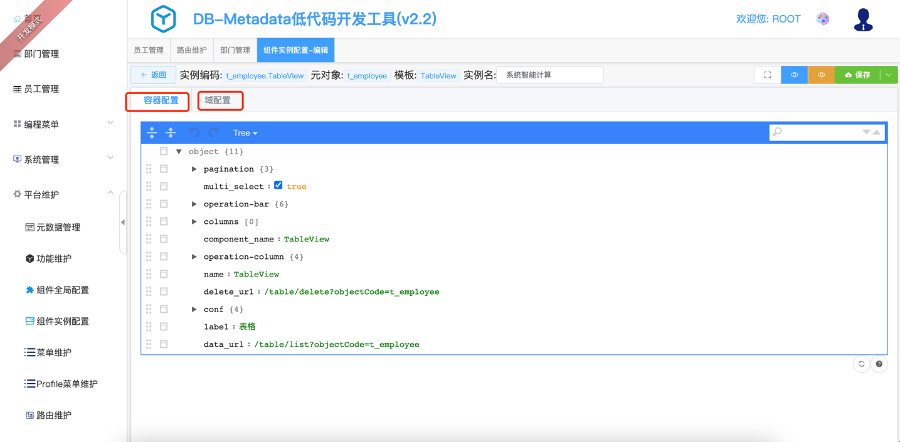
Task: Click the 返回 back button
Action: 154,75
